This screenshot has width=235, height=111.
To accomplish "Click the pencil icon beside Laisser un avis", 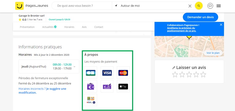I will (174, 68).
